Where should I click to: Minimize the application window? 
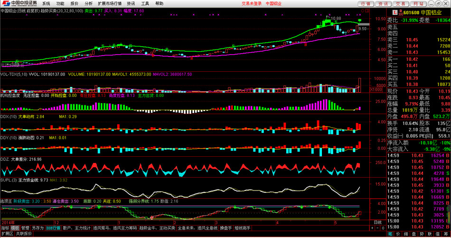(431, 3)
